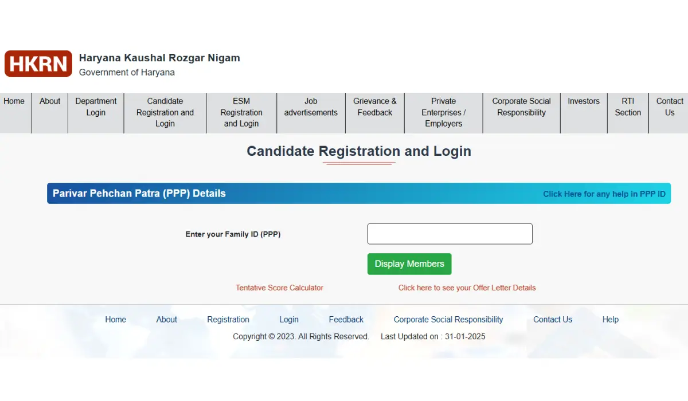Open Private Enterprises / Employers page

[x=443, y=113]
